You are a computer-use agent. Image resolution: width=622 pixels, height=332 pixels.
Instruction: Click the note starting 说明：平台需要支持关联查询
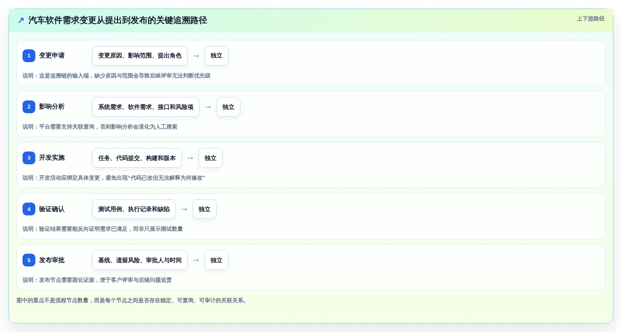tap(100, 127)
